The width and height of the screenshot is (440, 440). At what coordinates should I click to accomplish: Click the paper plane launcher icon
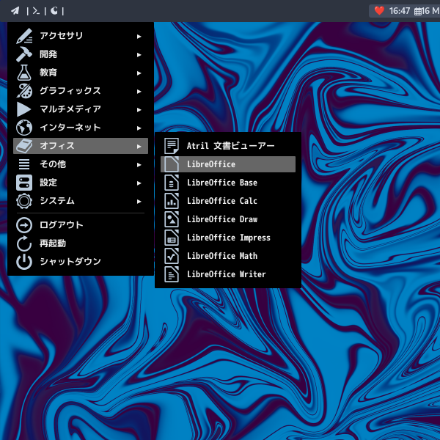(x=15, y=11)
